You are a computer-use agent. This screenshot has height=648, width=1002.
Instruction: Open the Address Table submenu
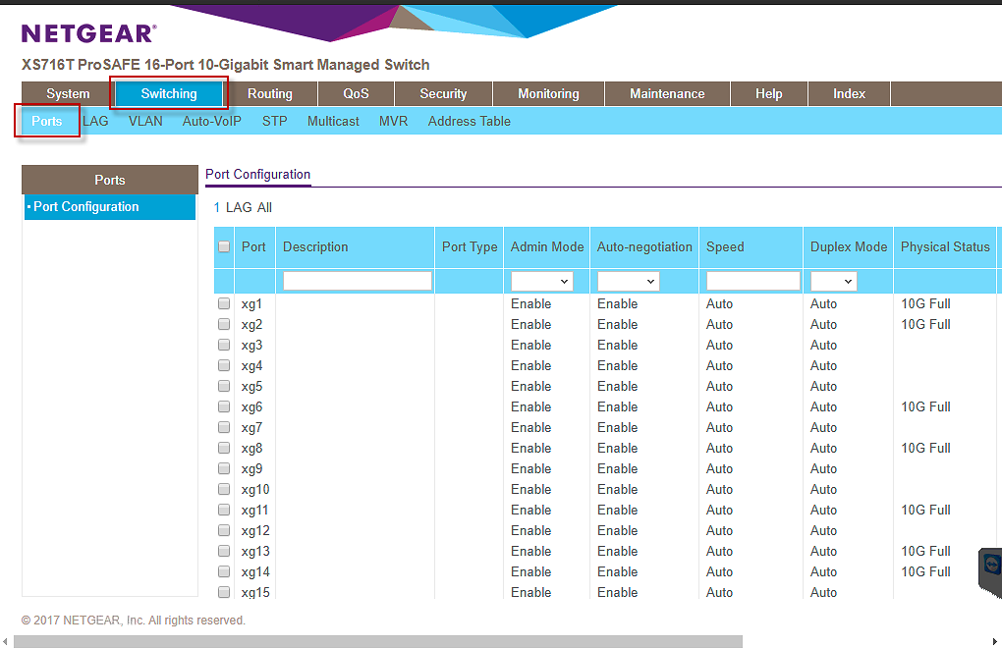(469, 122)
